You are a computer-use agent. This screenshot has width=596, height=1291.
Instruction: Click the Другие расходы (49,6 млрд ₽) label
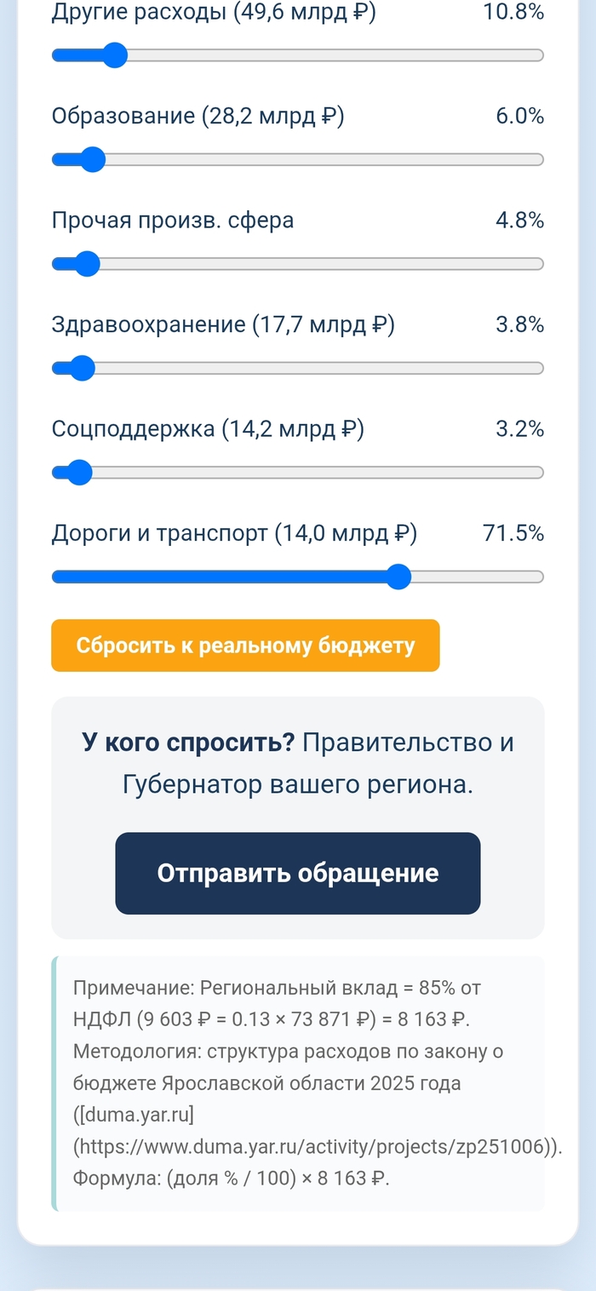tap(214, 12)
